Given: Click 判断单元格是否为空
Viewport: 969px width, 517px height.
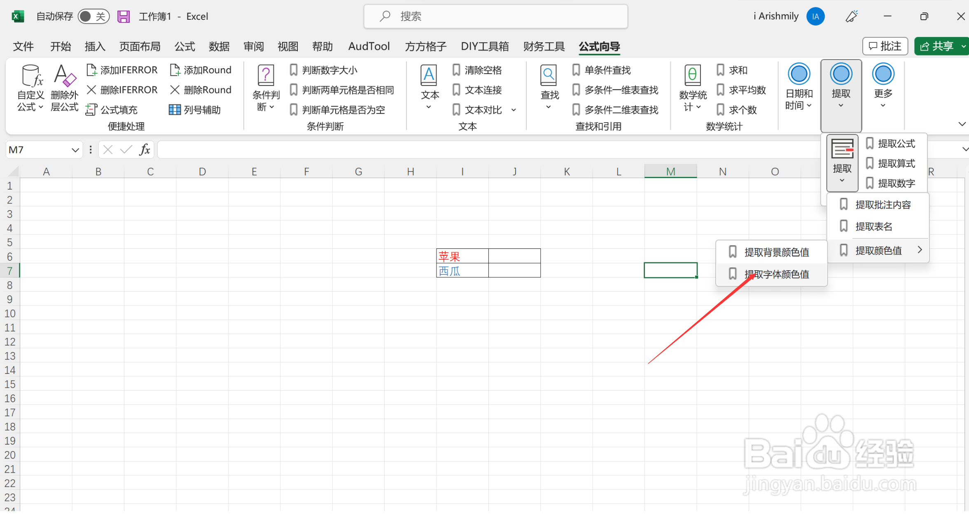Looking at the screenshot, I should tap(337, 110).
